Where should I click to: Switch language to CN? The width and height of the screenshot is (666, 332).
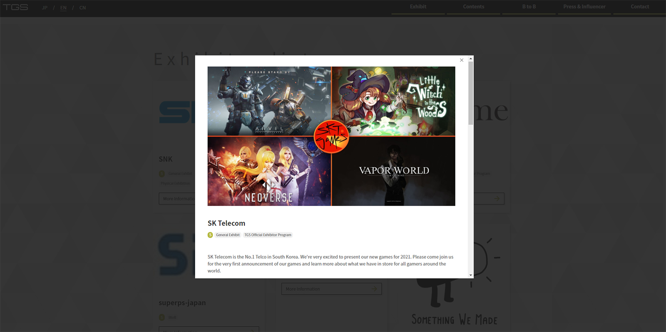point(82,8)
